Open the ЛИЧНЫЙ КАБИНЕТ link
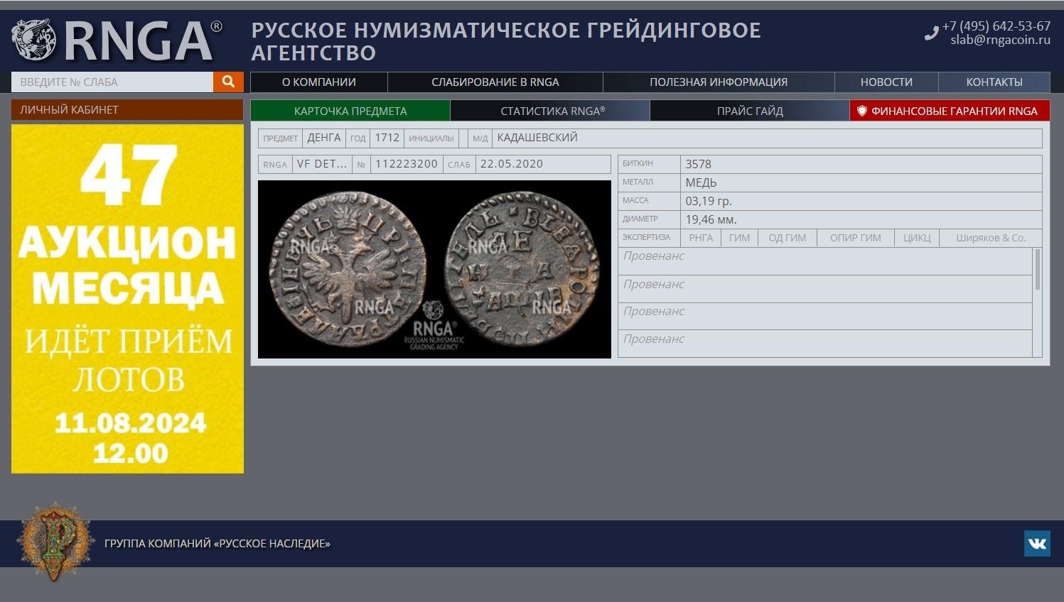The image size is (1064, 602). tap(127, 110)
